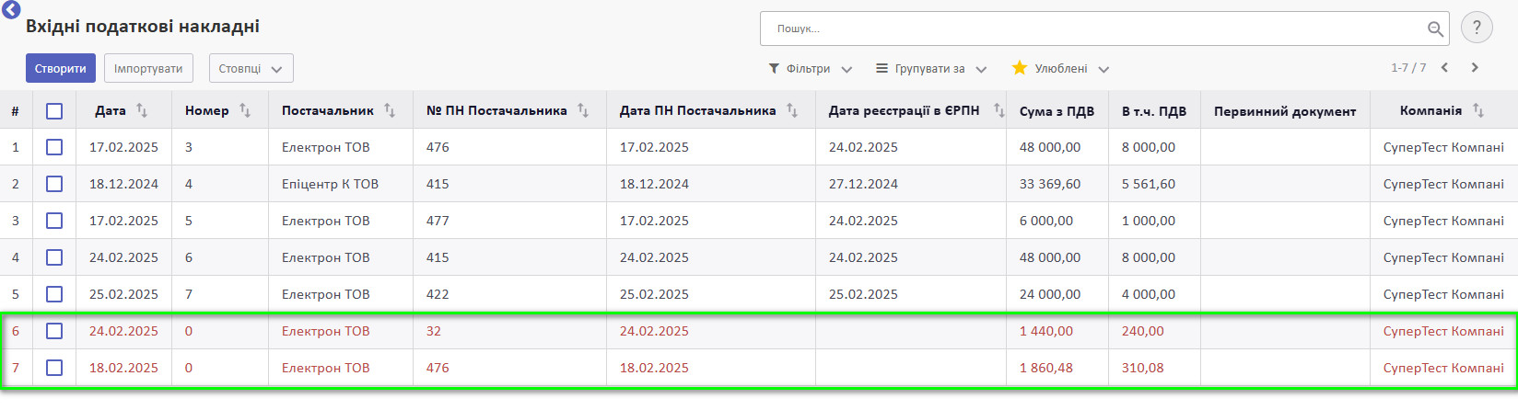This screenshot has width=1518, height=410.
Task: Check the box for row 2
Action: pos(54,184)
